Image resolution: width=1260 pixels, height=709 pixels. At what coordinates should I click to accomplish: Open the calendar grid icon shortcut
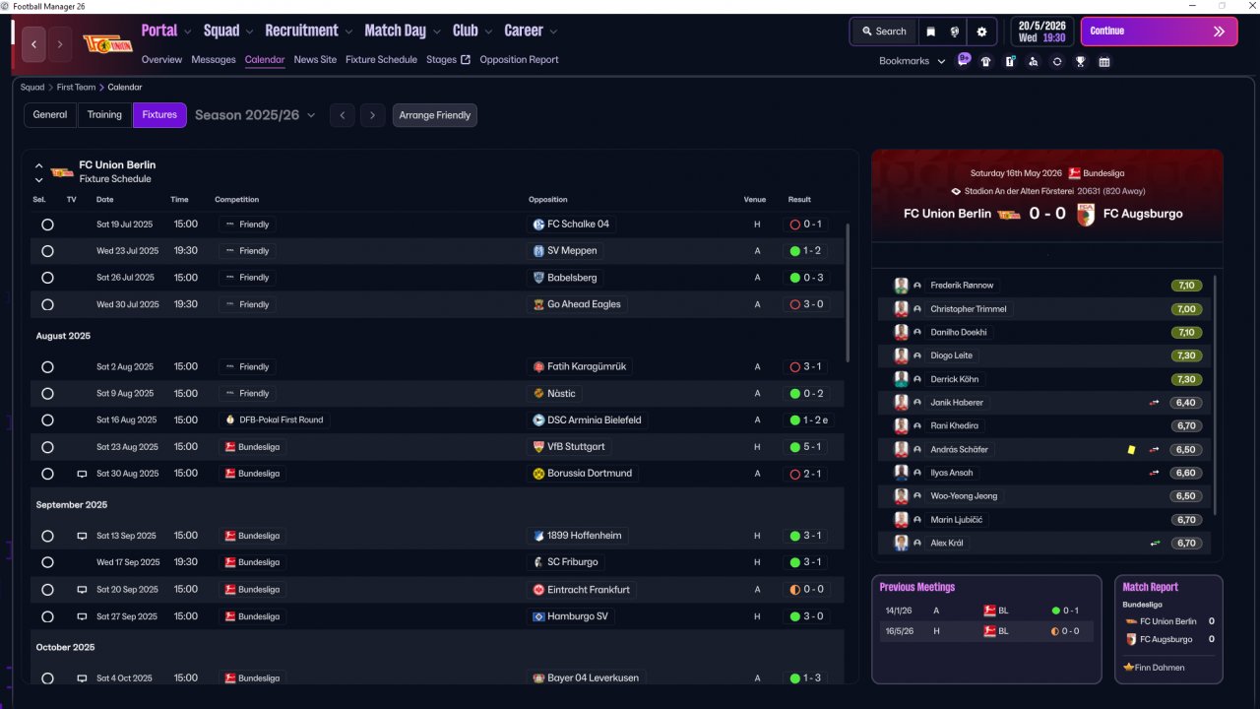[x=1104, y=61]
